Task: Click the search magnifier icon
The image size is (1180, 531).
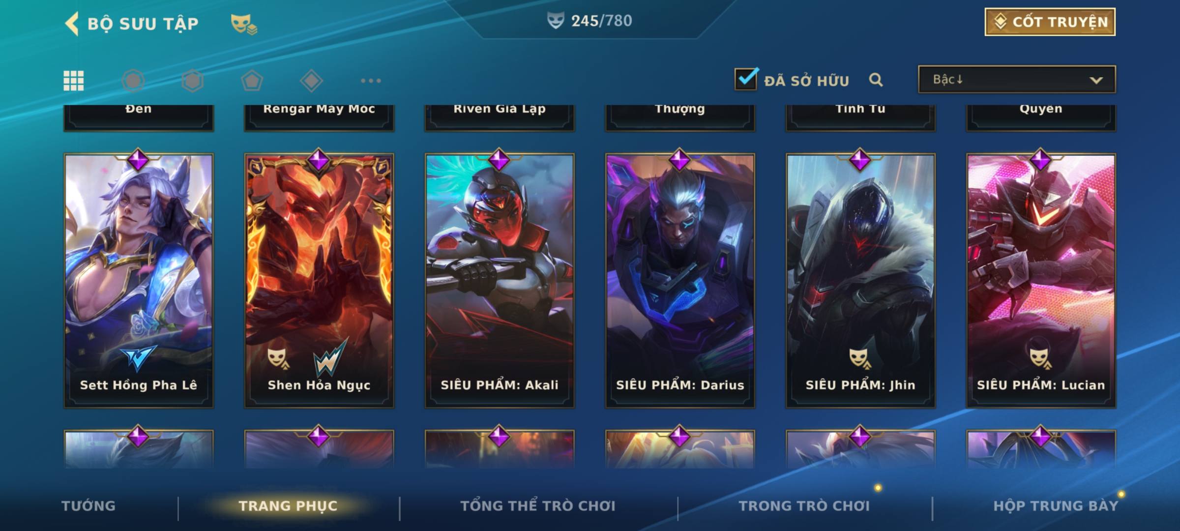Action: coord(876,80)
